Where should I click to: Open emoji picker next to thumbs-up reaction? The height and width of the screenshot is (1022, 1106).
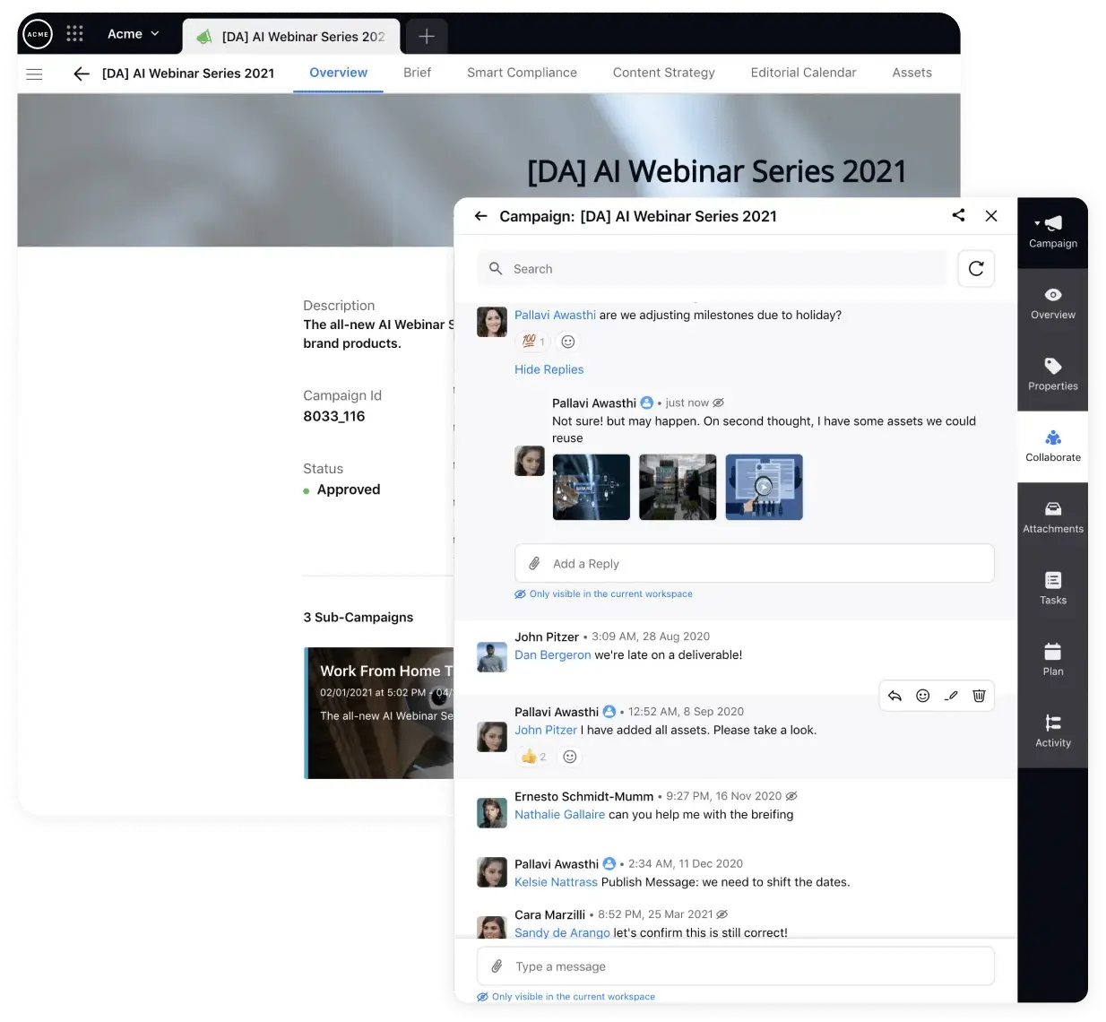[x=570, y=756]
